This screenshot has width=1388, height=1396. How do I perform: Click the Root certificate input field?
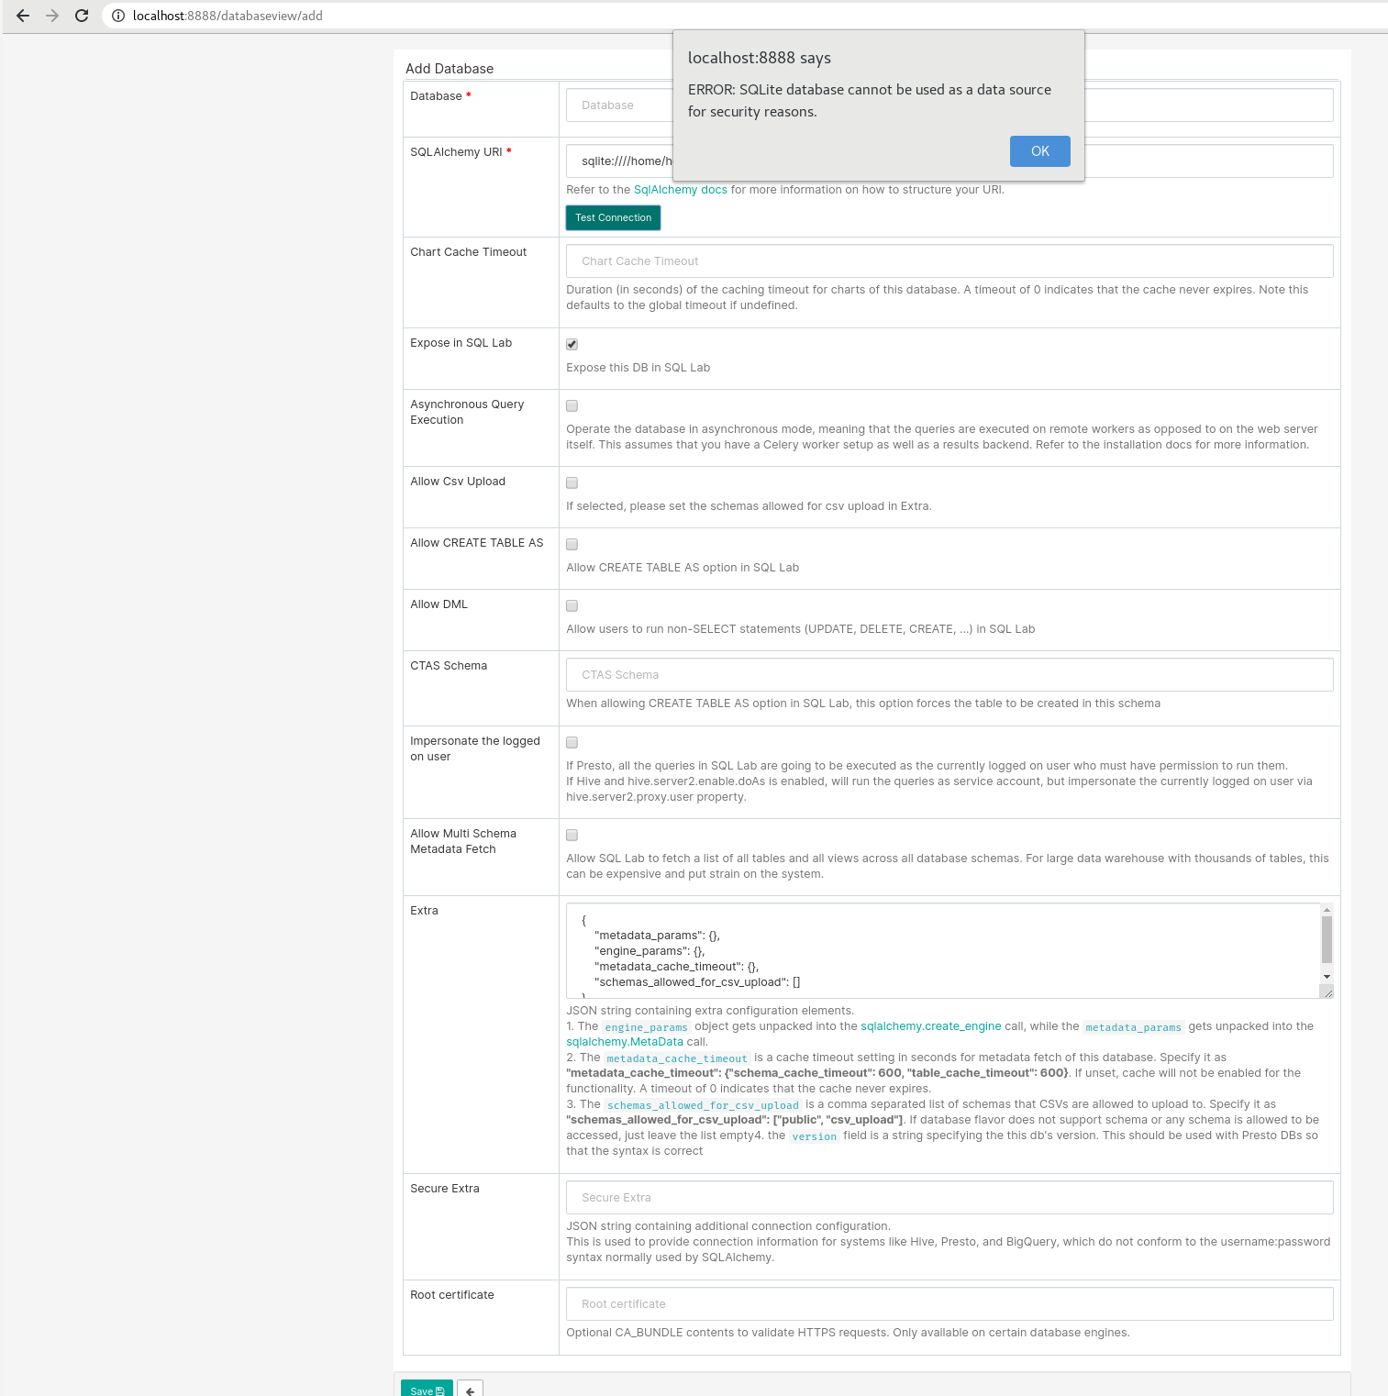coord(949,1304)
